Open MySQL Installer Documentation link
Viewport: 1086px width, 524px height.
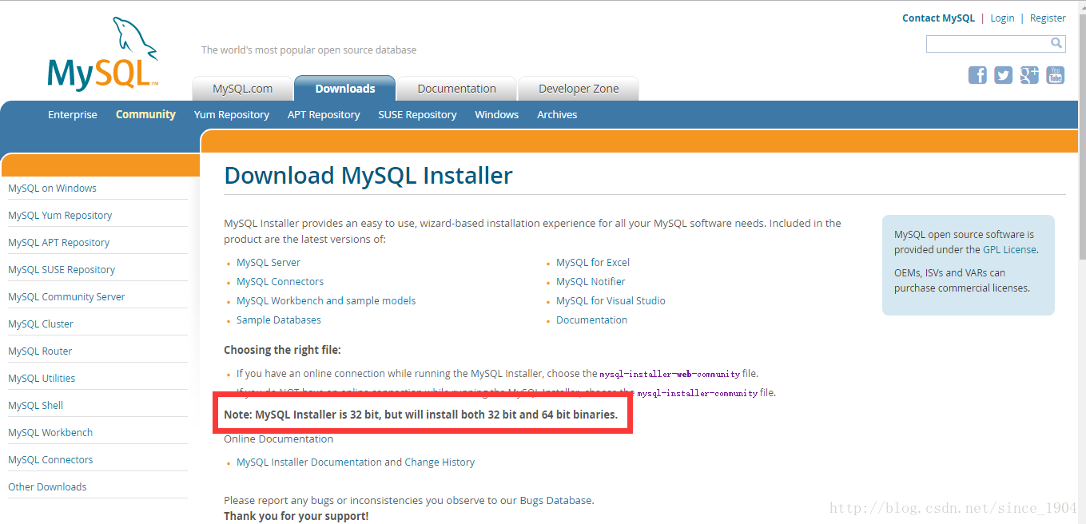pos(309,462)
